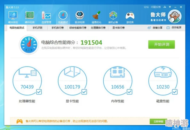Open the title bar dropdown menu arrow
190x130 pixels.
[x=170, y=7]
